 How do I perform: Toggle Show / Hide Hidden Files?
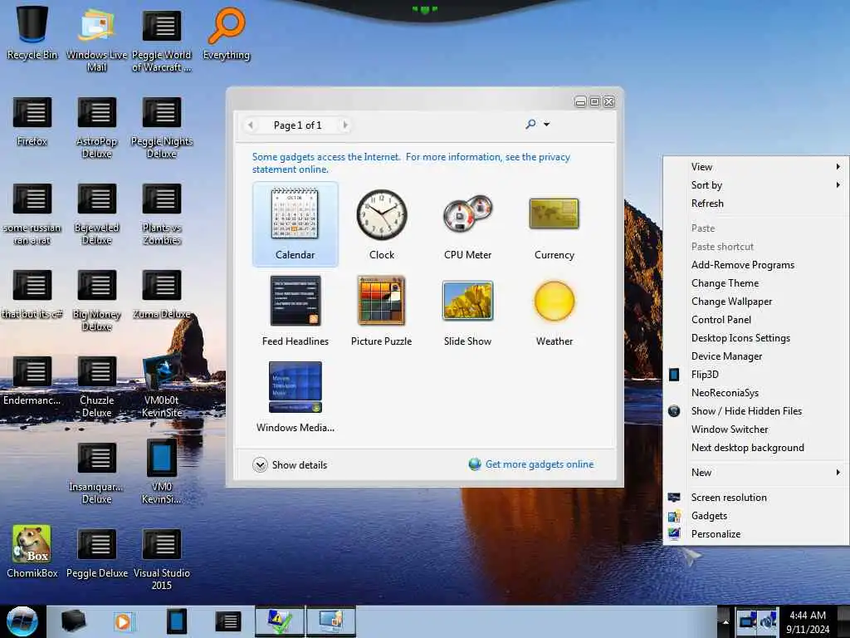point(755,411)
